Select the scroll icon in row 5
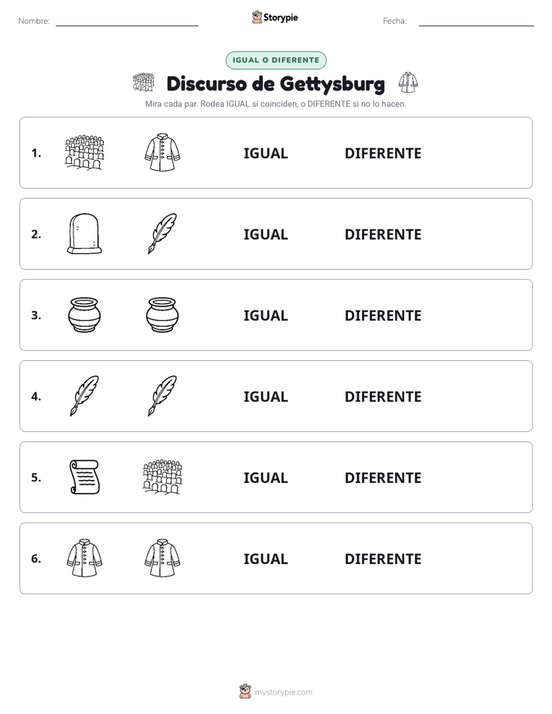 tap(84, 477)
